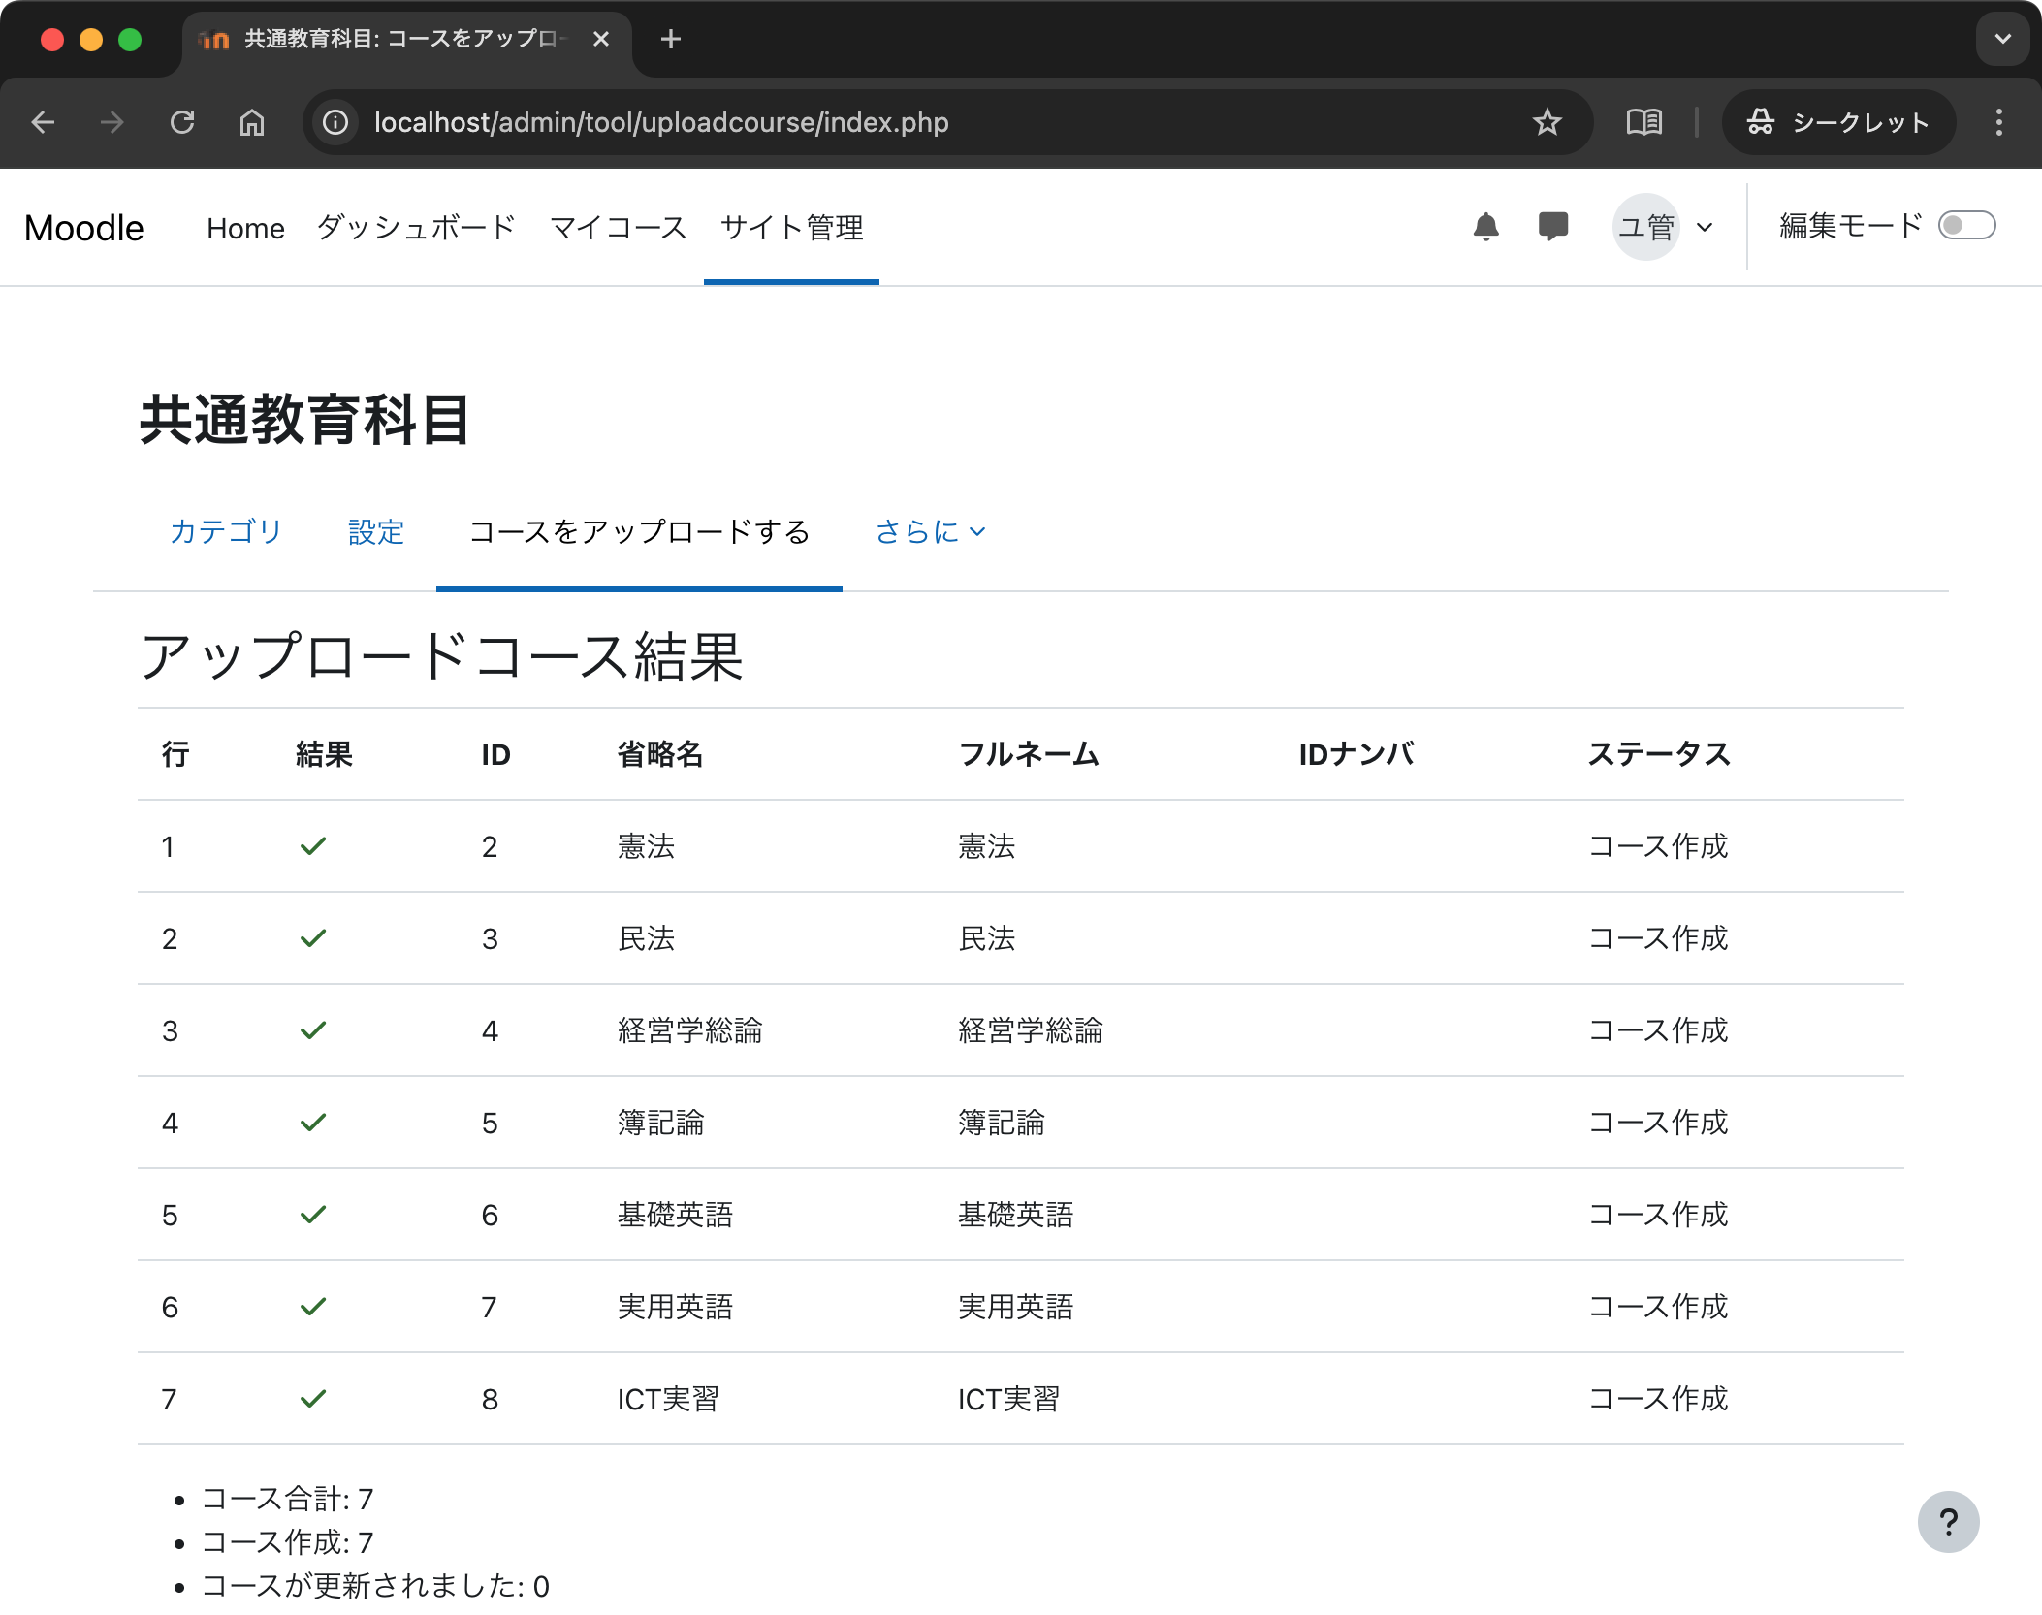Viewport: 2042px width, 1615px height.
Task: Enable the 編集モード toggle switch
Action: pyautogui.click(x=1966, y=225)
